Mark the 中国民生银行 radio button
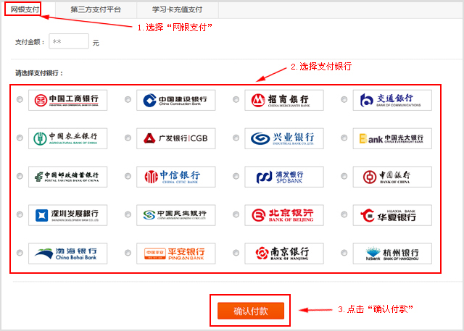The height and width of the screenshot is (331, 464). [128, 214]
